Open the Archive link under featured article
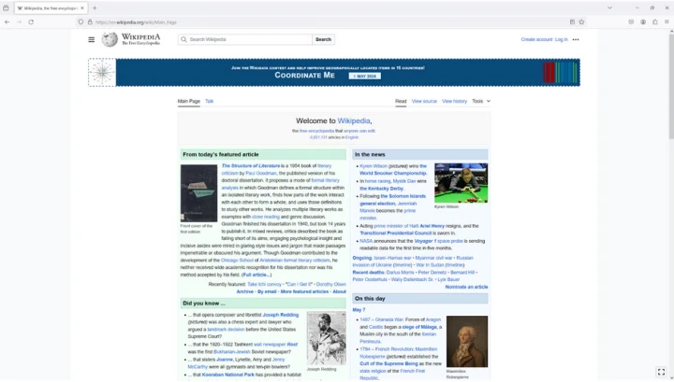This screenshot has width=674, height=382. 245,291
